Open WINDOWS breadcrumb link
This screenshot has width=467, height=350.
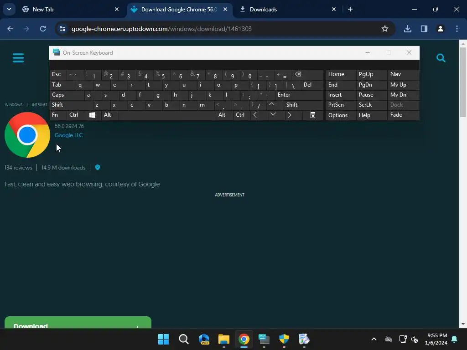(14, 105)
